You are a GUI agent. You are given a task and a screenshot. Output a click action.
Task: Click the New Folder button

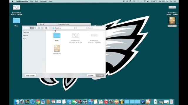point(30,75)
